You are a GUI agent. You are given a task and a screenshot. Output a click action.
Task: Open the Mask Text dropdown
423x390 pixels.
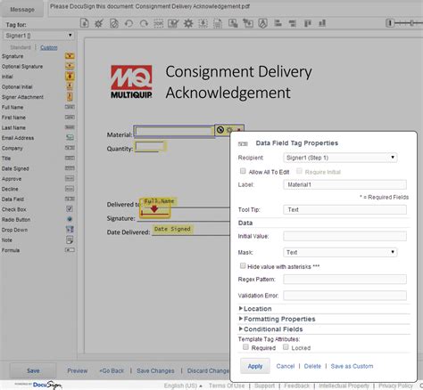[x=340, y=252]
